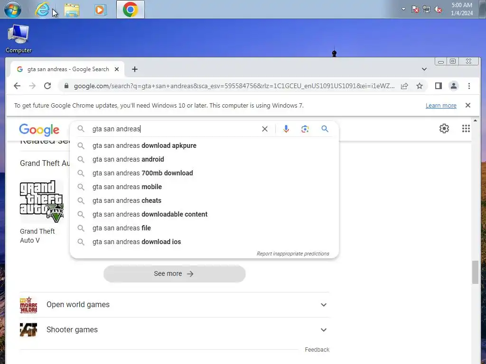Open the Grand Theft Auto V thumbnail

pyautogui.click(x=42, y=201)
